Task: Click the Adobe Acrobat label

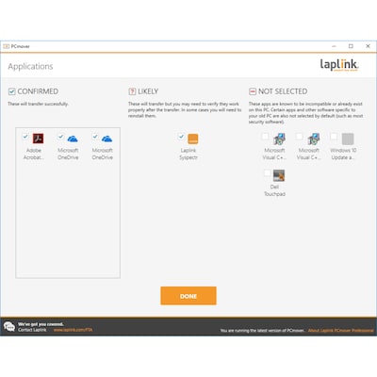Action: 34,154
